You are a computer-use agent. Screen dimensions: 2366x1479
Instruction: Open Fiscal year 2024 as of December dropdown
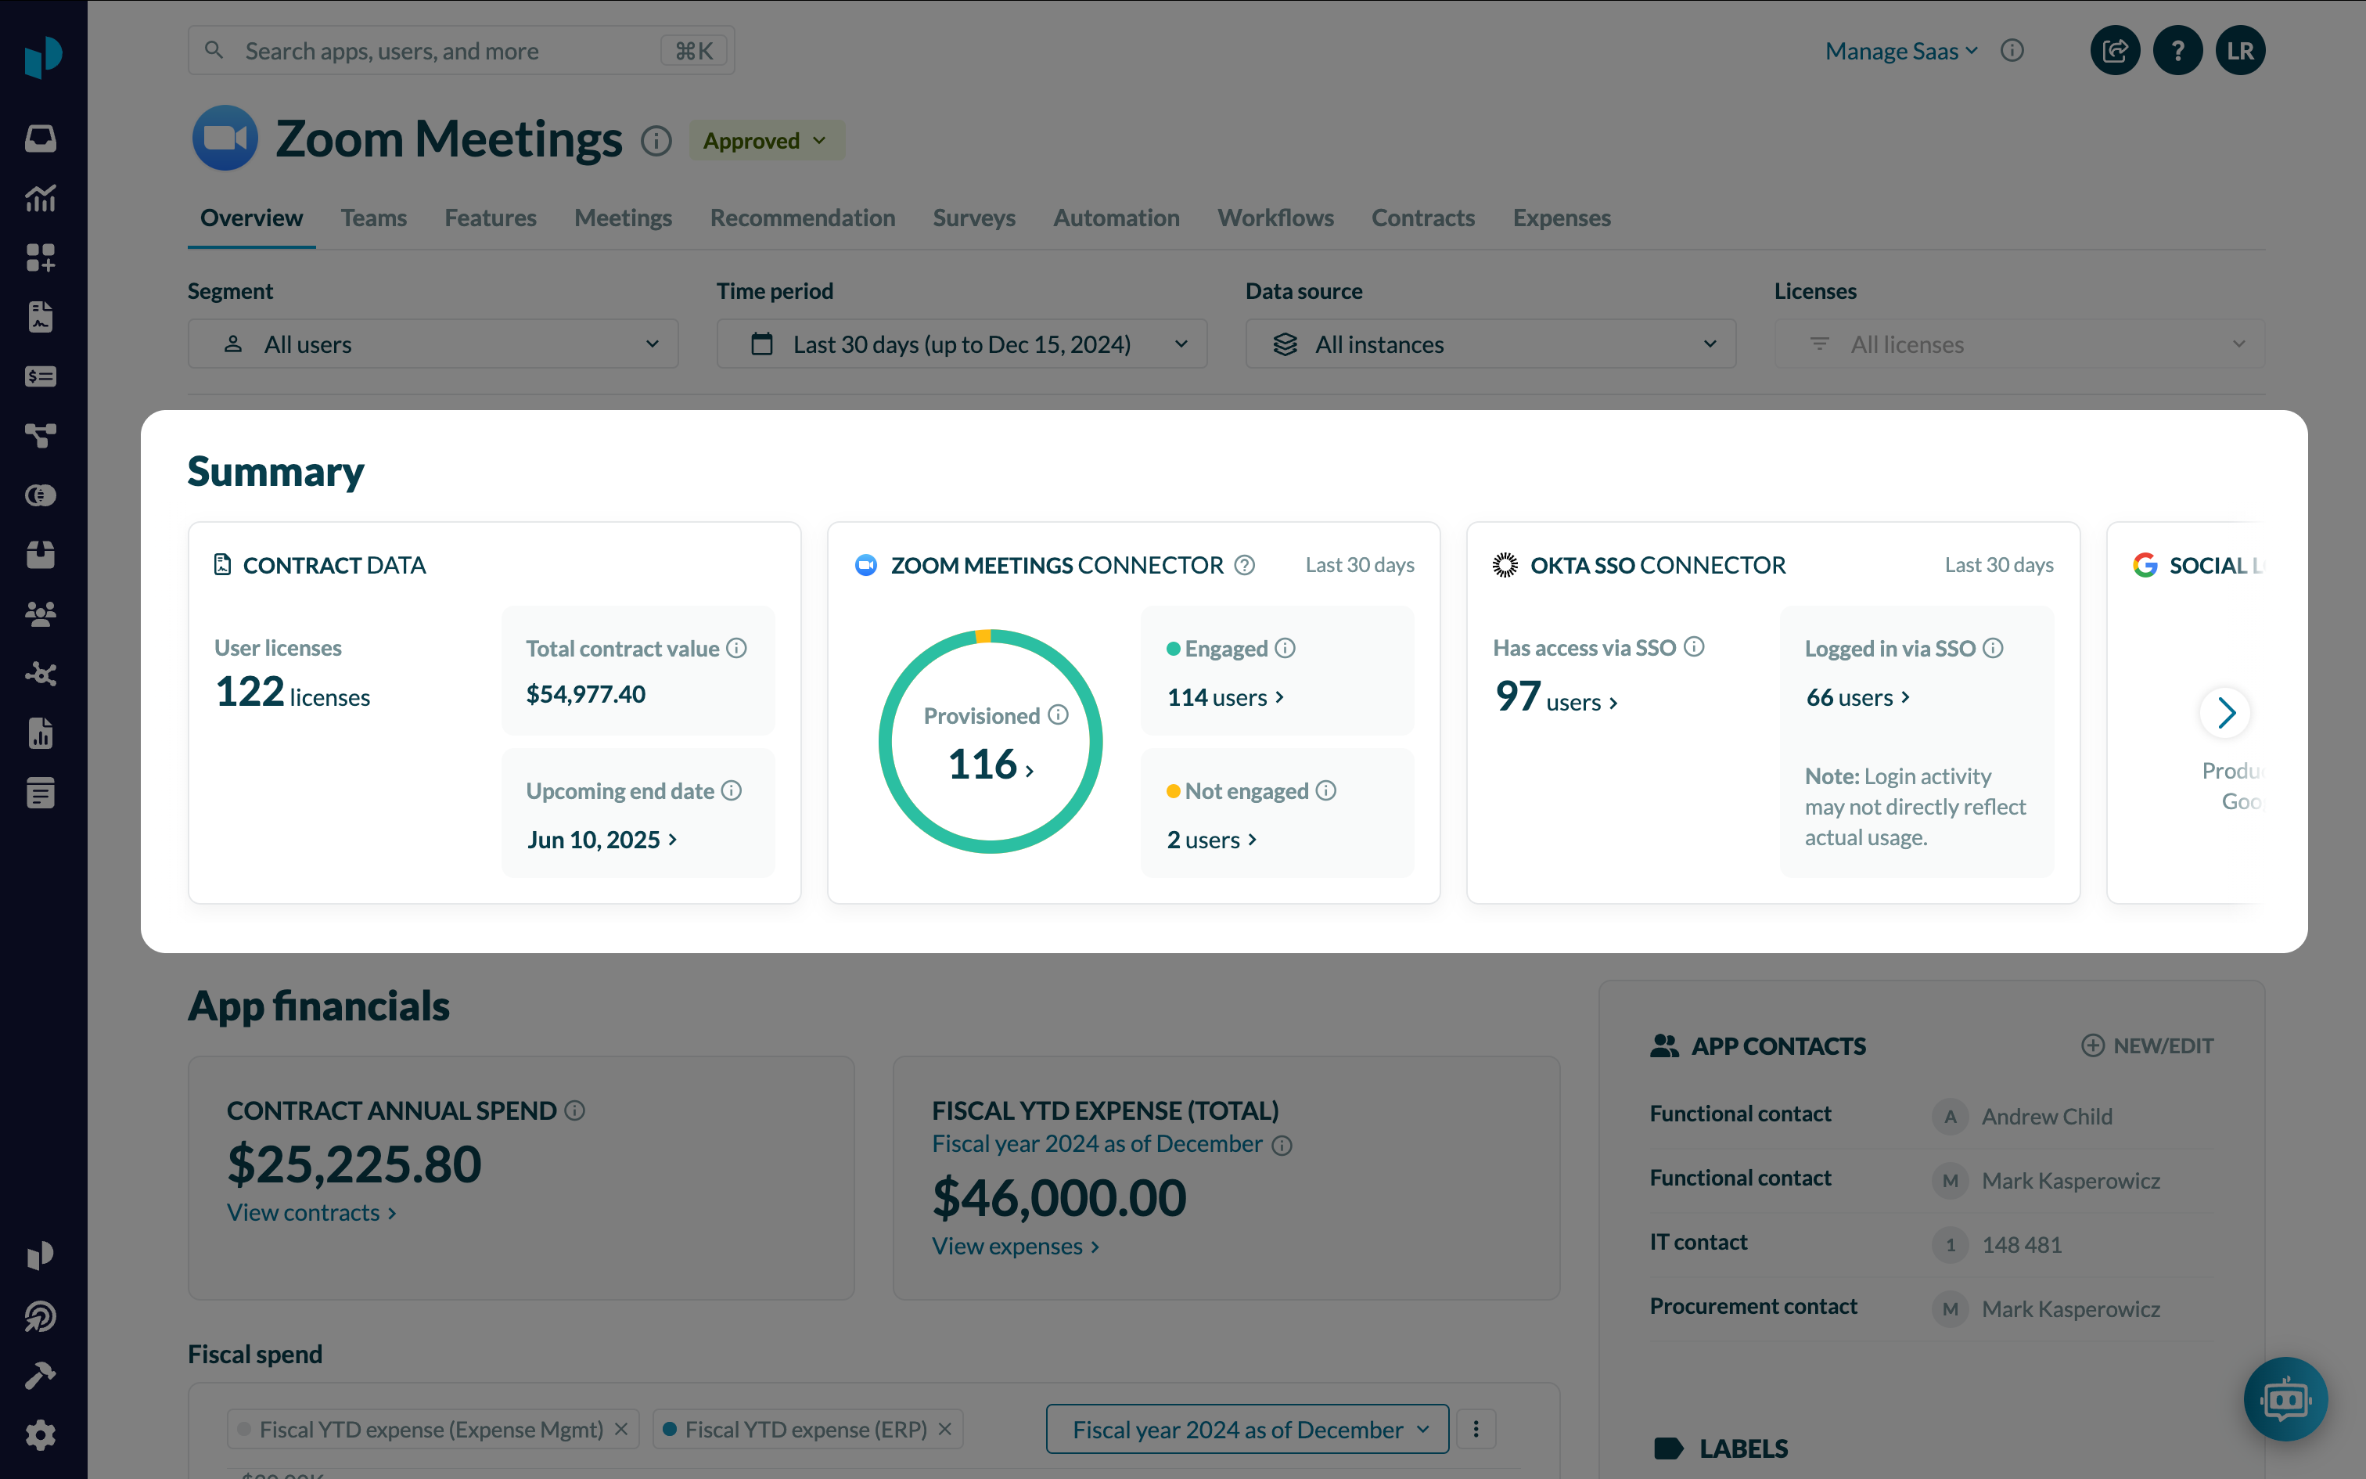[x=1246, y=1429]
